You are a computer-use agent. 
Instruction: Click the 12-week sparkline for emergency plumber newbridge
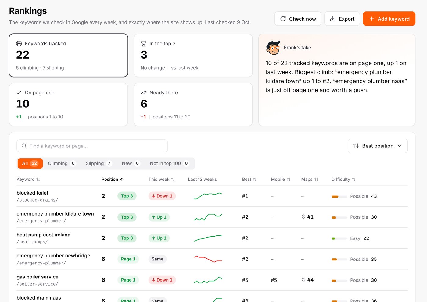208,259
